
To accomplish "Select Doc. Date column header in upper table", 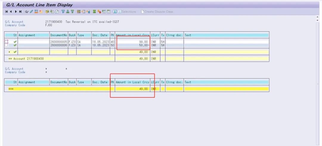I will click(100, 35).
